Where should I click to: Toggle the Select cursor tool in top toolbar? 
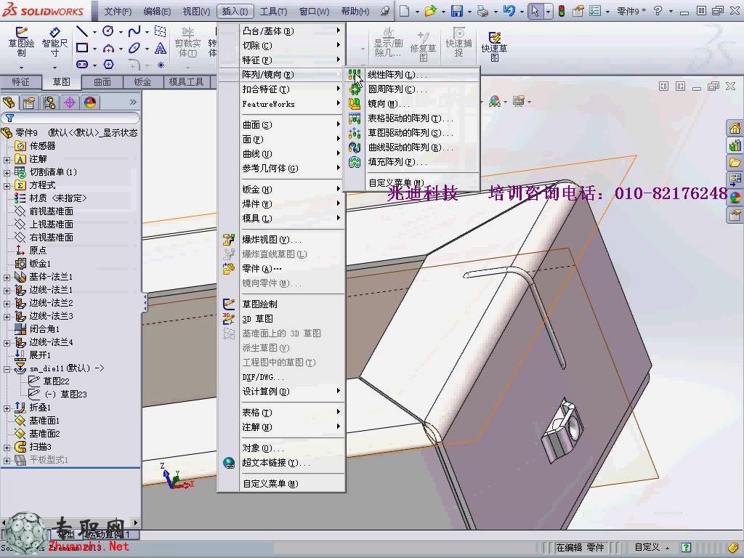535,11
